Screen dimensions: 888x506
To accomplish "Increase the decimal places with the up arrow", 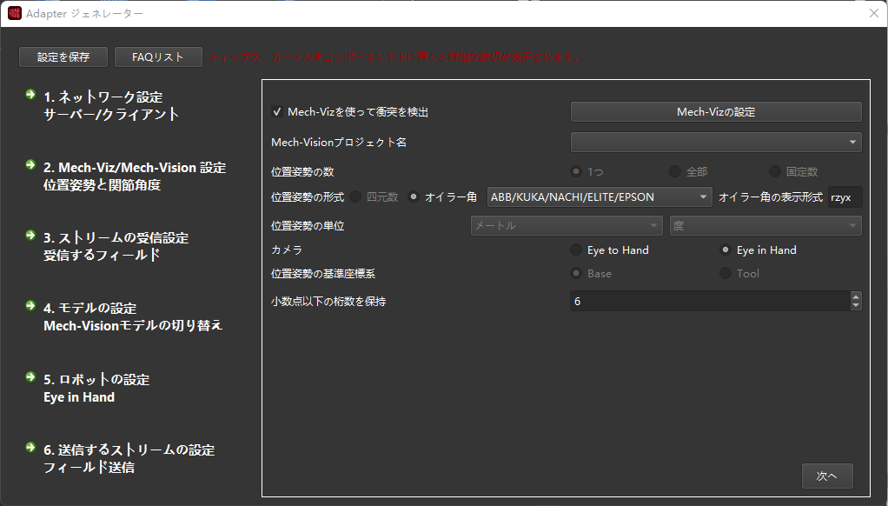I will point(856,296).
